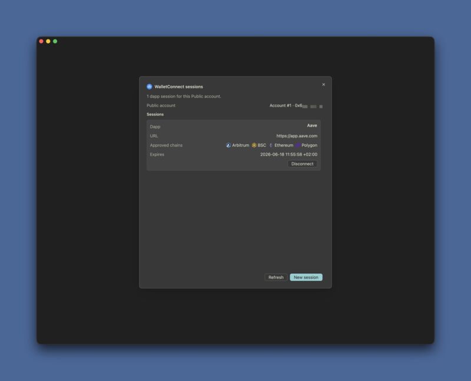
Task: Click the Account #1 address text
Action: 296,105
